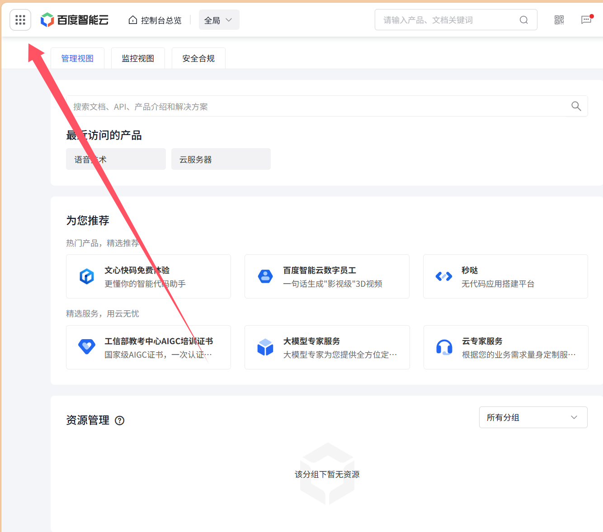Open the 全局 region dropdown
603x532 pixels.
(219, 20)
